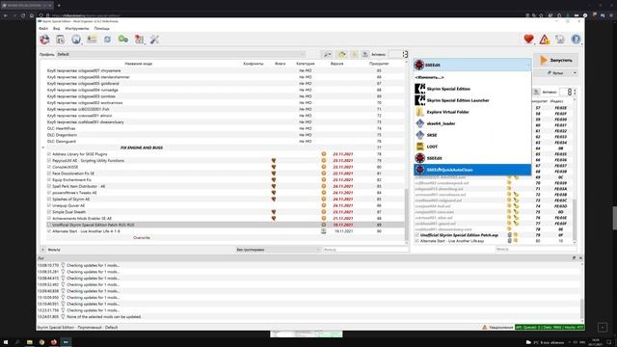
Task: Open the executables gears icon
Action: (123, 40)
